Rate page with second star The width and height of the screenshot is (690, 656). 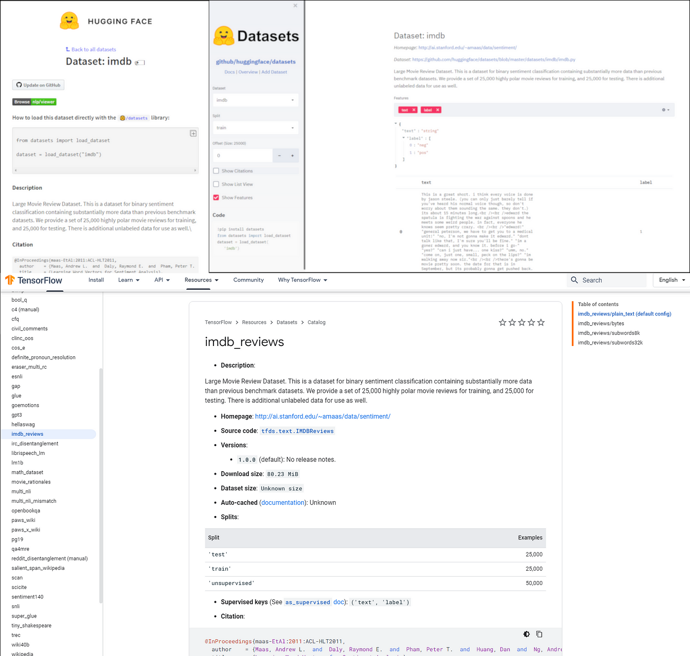(512, 322)
